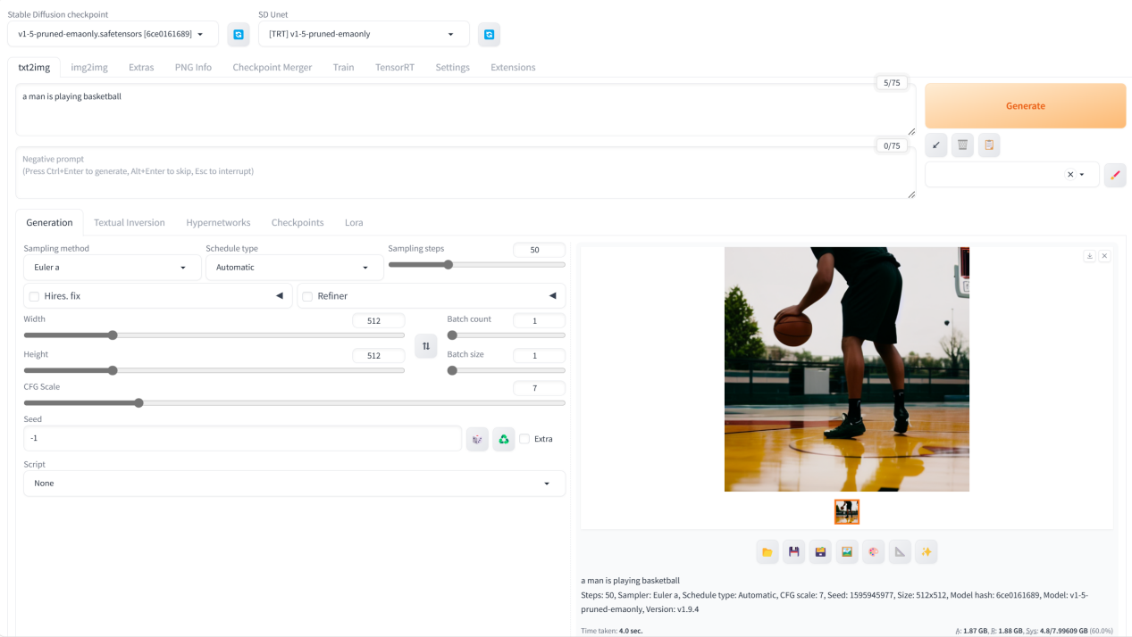Open the Extensions tab
1132x637 pixels.
tap(513, 67)
